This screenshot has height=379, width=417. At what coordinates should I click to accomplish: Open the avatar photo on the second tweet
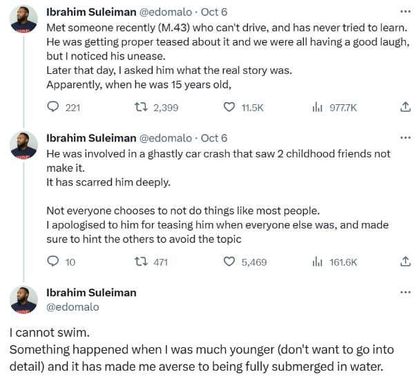pos(23,145)
